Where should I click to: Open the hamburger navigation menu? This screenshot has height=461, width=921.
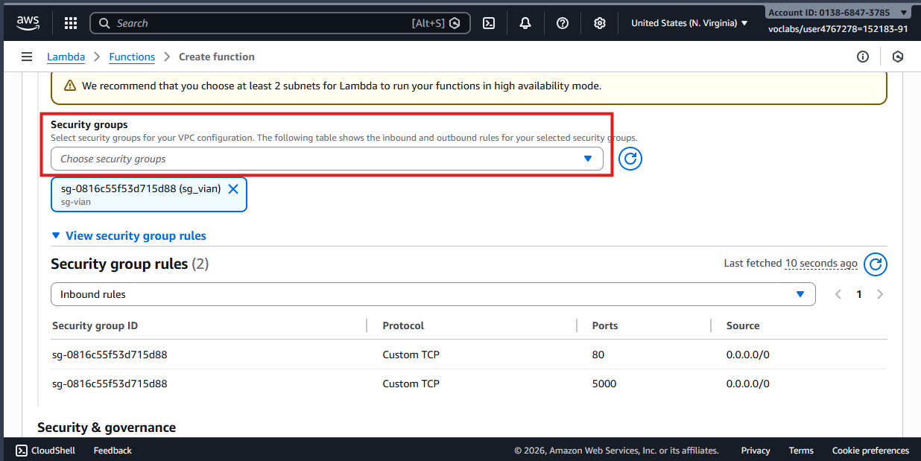point(27,57)
